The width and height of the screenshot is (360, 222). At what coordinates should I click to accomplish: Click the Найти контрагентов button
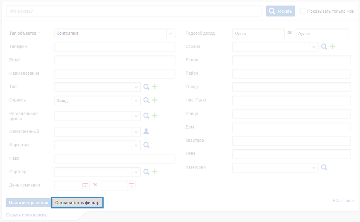pyautogui.click(x=28, y=203)
